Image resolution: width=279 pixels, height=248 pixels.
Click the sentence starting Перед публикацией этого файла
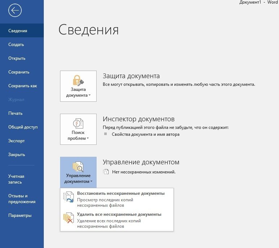(166, 127)
